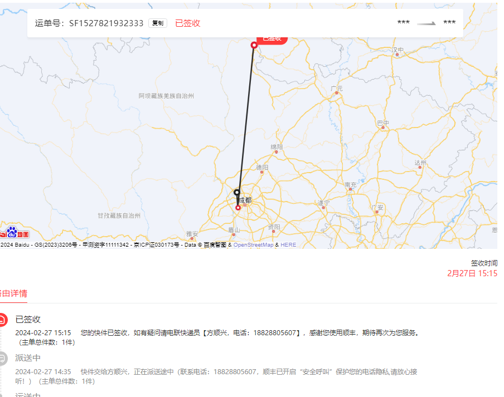The width and height of the screenshot is (504, 397).
Task: Click contact phone number in the 派送中 entry
Action: pos(235,371)
